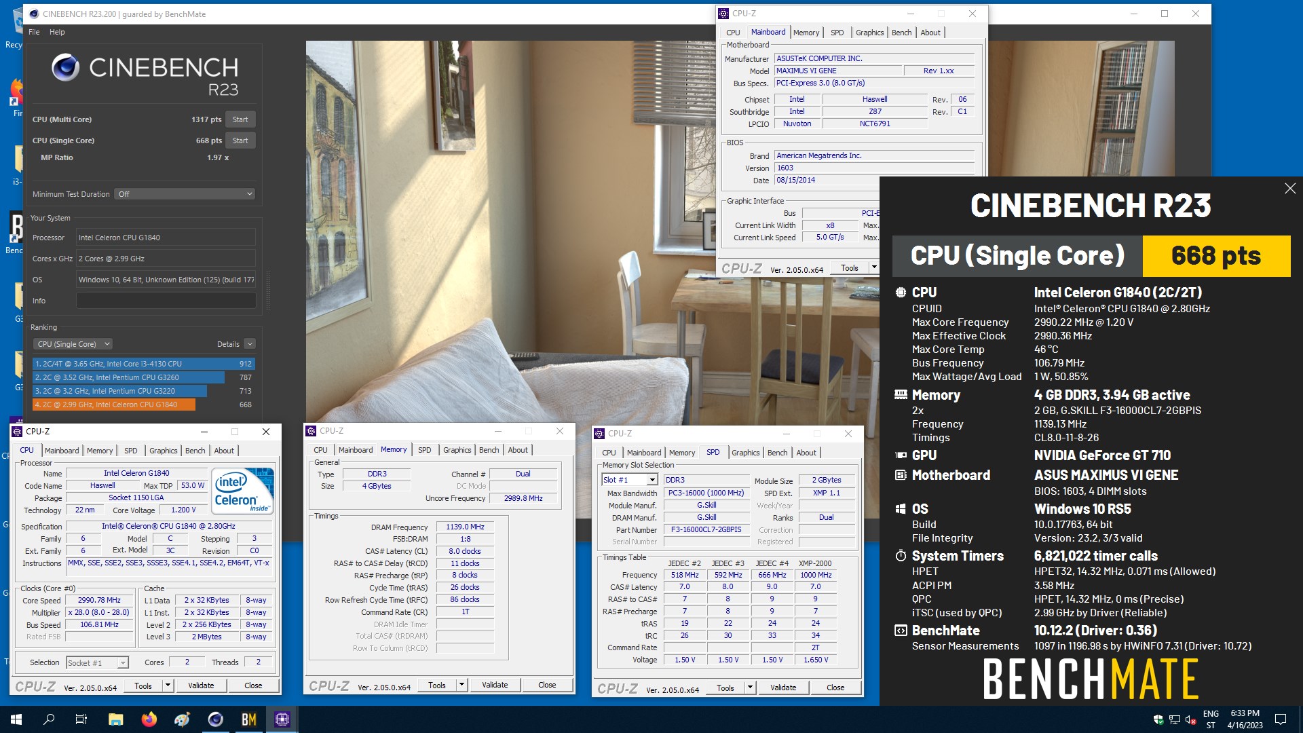Viewport: 1303px width, 733px height.
Task: Open Tools arrow in CPU-Z Memory window
Action: [x=461, y=685]
